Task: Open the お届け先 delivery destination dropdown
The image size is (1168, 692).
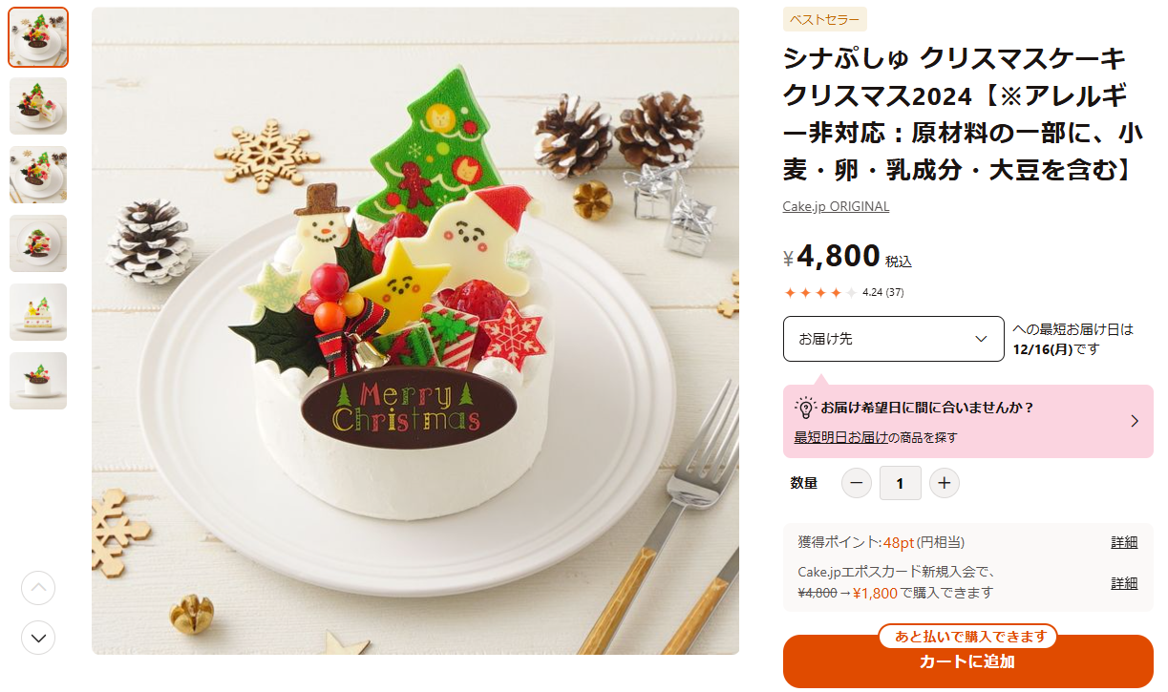Action: coord(894,339)
